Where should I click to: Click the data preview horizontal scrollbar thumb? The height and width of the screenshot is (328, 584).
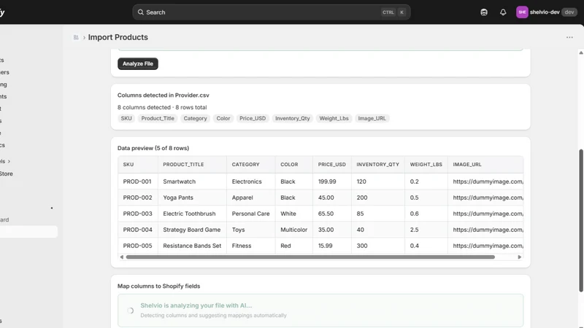(310, 257)
